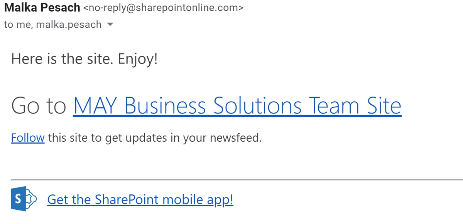This screenshot has width=463, height=224.
Task: Click the Follow link
Action: [x=28, y=137]
